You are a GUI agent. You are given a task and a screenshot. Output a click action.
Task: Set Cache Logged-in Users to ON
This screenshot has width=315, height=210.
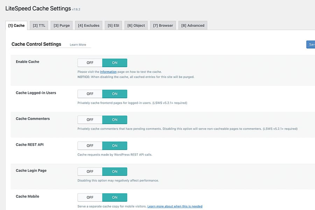(115, 94)
